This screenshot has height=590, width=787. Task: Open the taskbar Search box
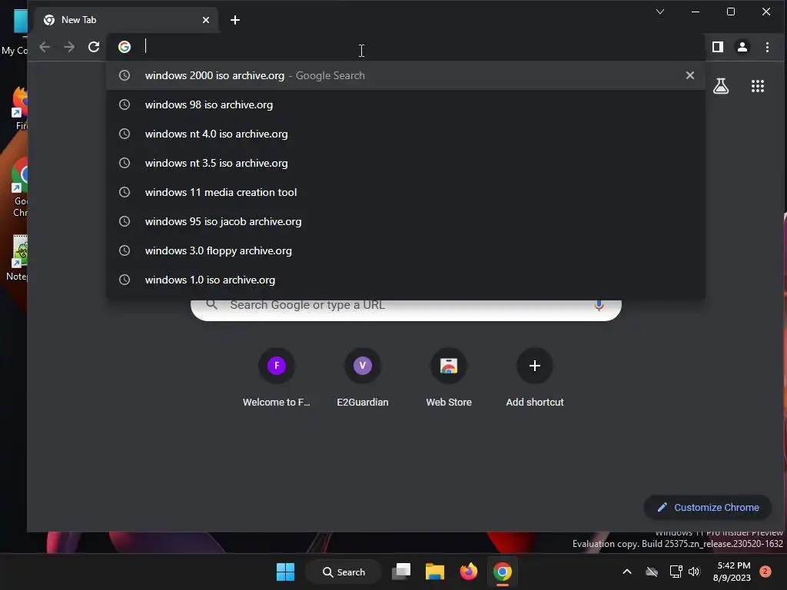click(x=344, y=572)
